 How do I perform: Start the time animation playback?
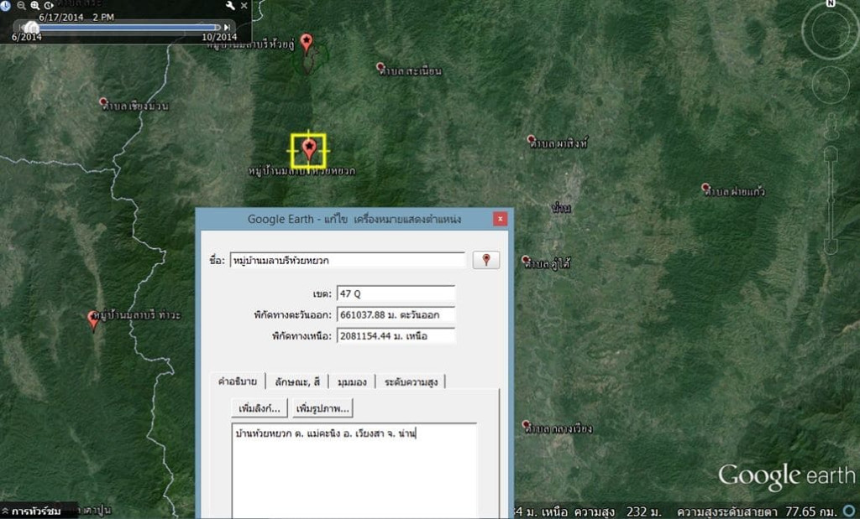(49, 6)
